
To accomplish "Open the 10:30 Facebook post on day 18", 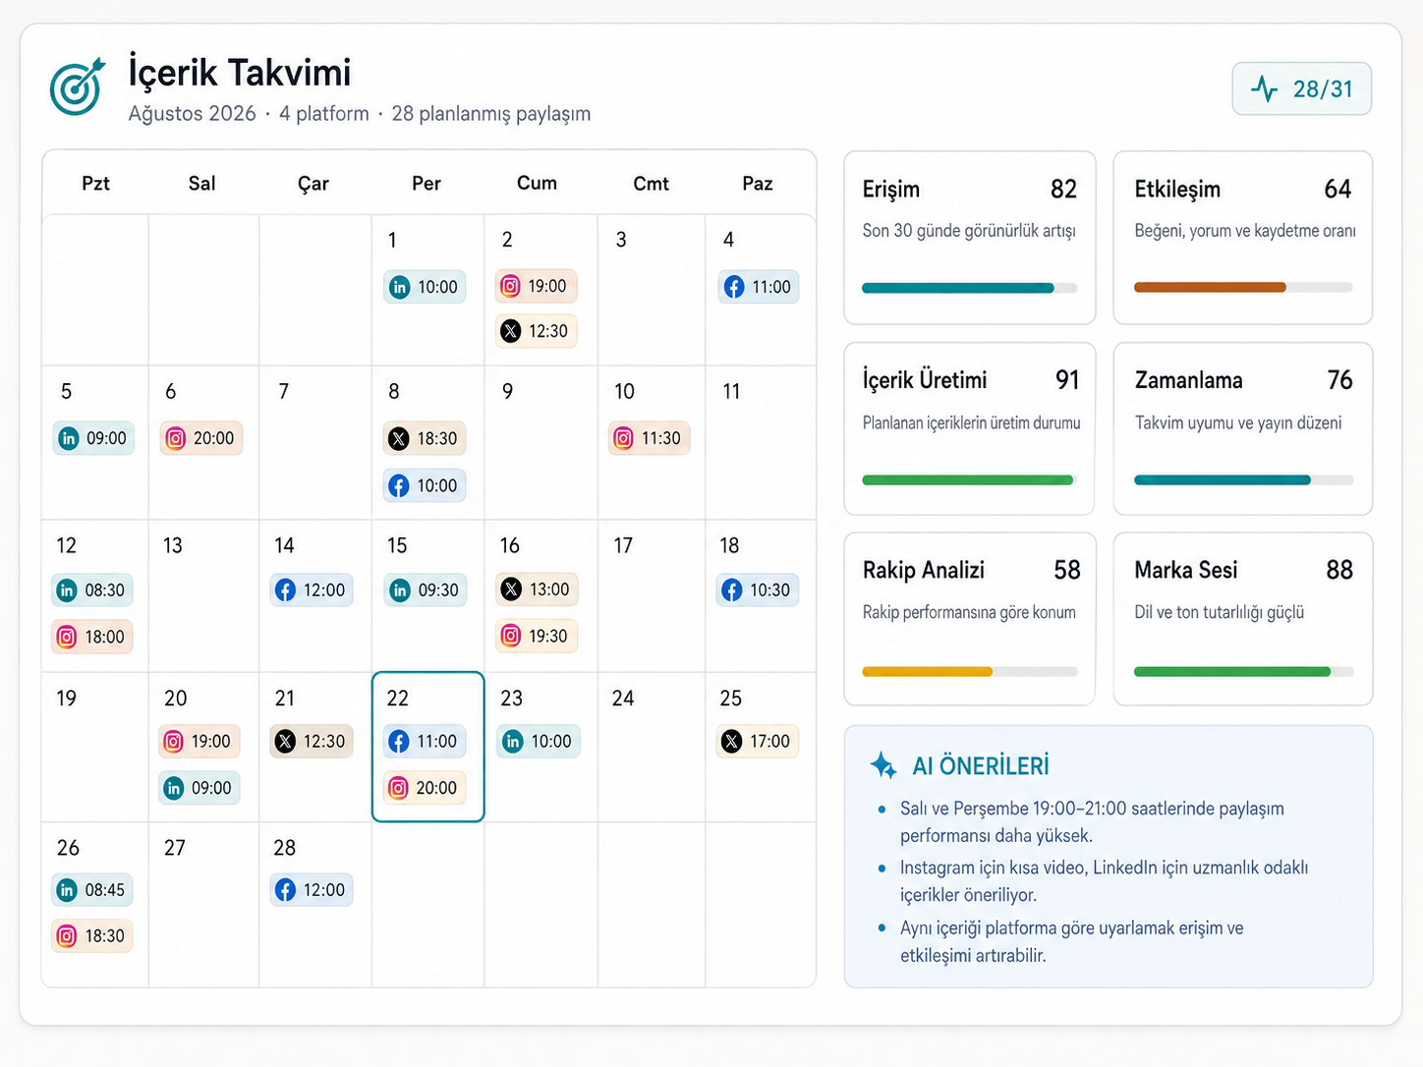I will [757, 590].
